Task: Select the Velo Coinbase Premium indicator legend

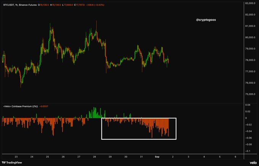Action: pyautogui.click(x=21, y=106)
